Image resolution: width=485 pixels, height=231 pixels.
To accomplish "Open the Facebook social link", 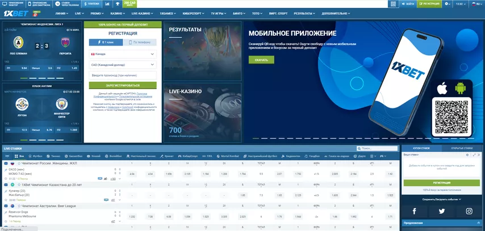I will click(415, 211).
